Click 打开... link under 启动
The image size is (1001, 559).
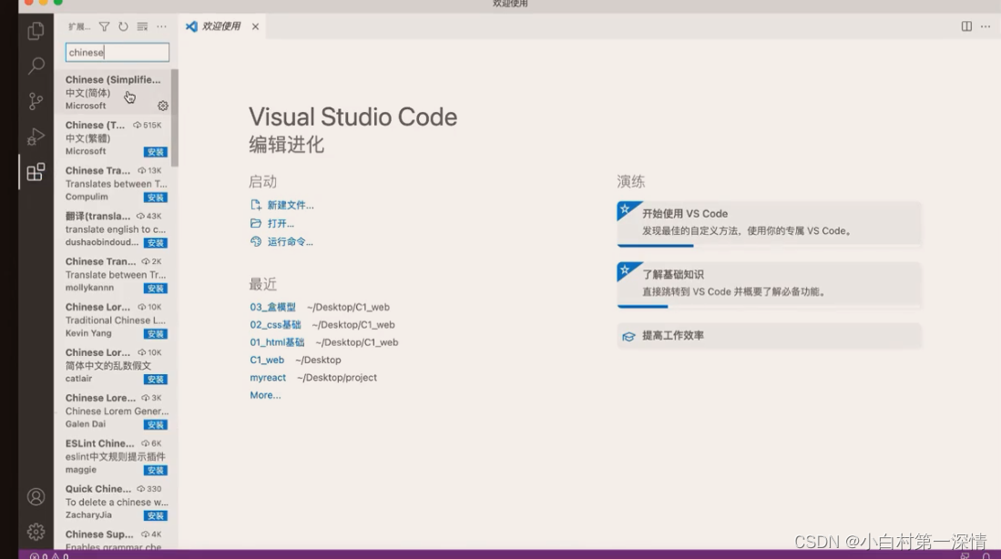click(x=281, y=223)
